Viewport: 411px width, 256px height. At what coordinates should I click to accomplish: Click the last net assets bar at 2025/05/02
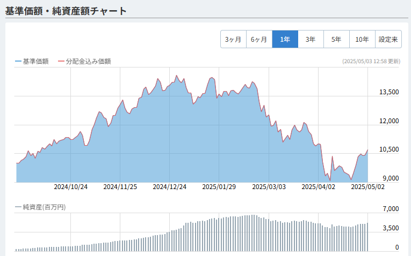pos(367,237)
